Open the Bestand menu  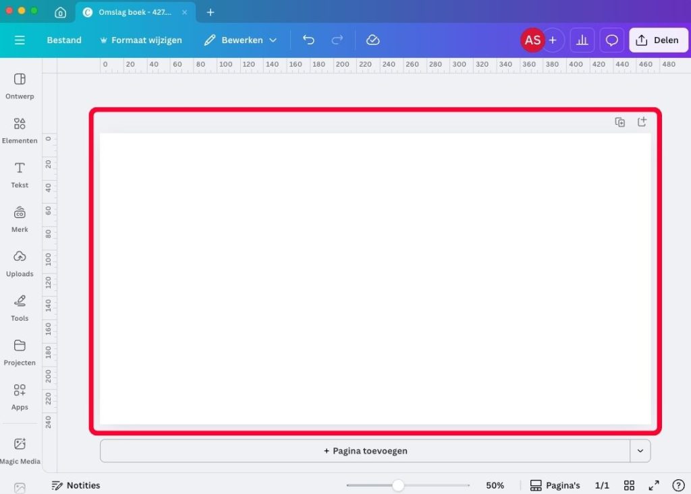(64, 40)
